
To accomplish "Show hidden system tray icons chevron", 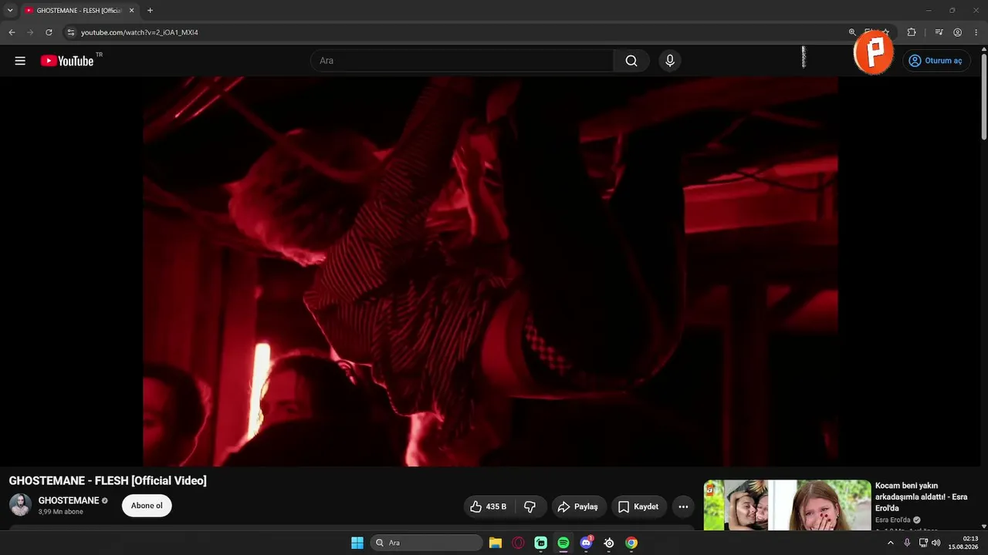I will tap(891, 543).
